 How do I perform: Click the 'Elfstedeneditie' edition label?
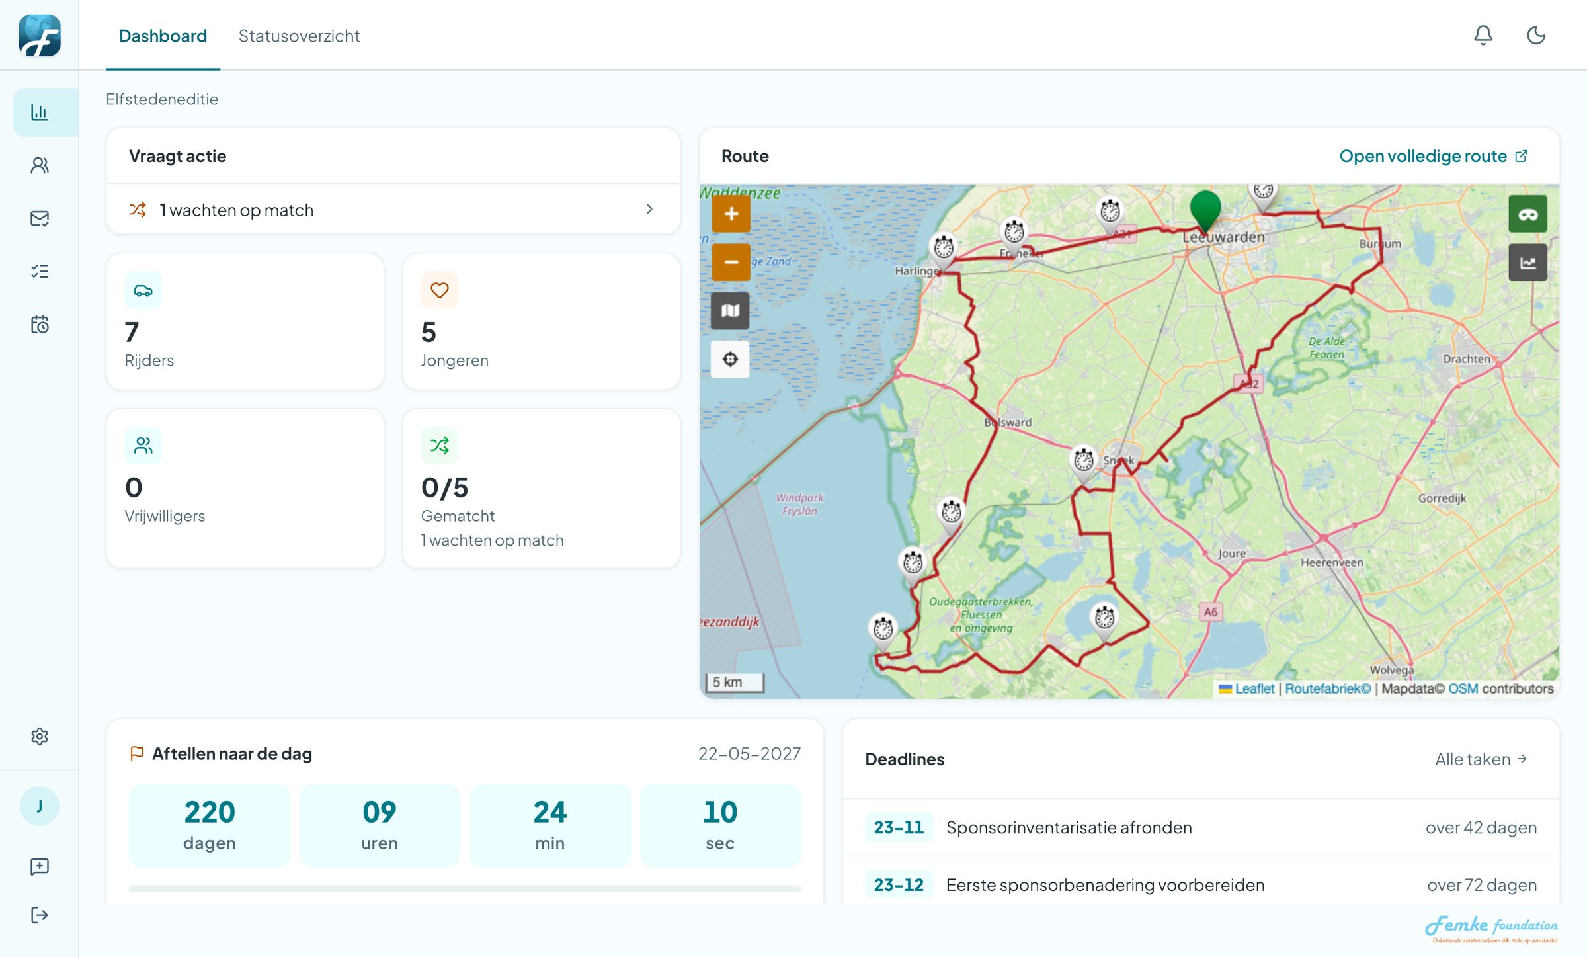[x=162, y=99]
